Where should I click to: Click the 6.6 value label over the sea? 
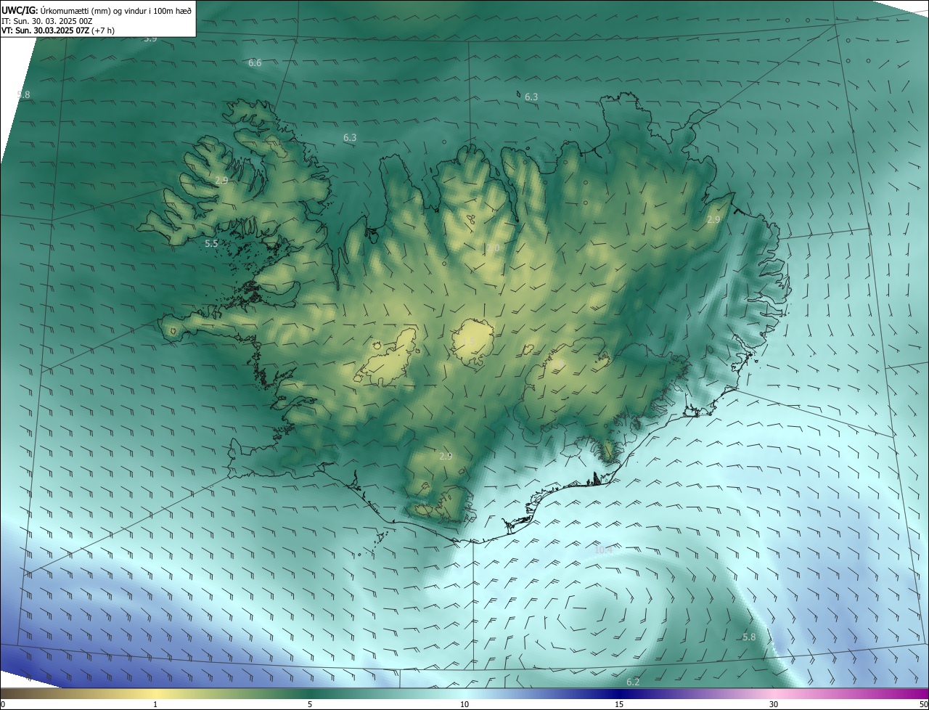point(255,63)
